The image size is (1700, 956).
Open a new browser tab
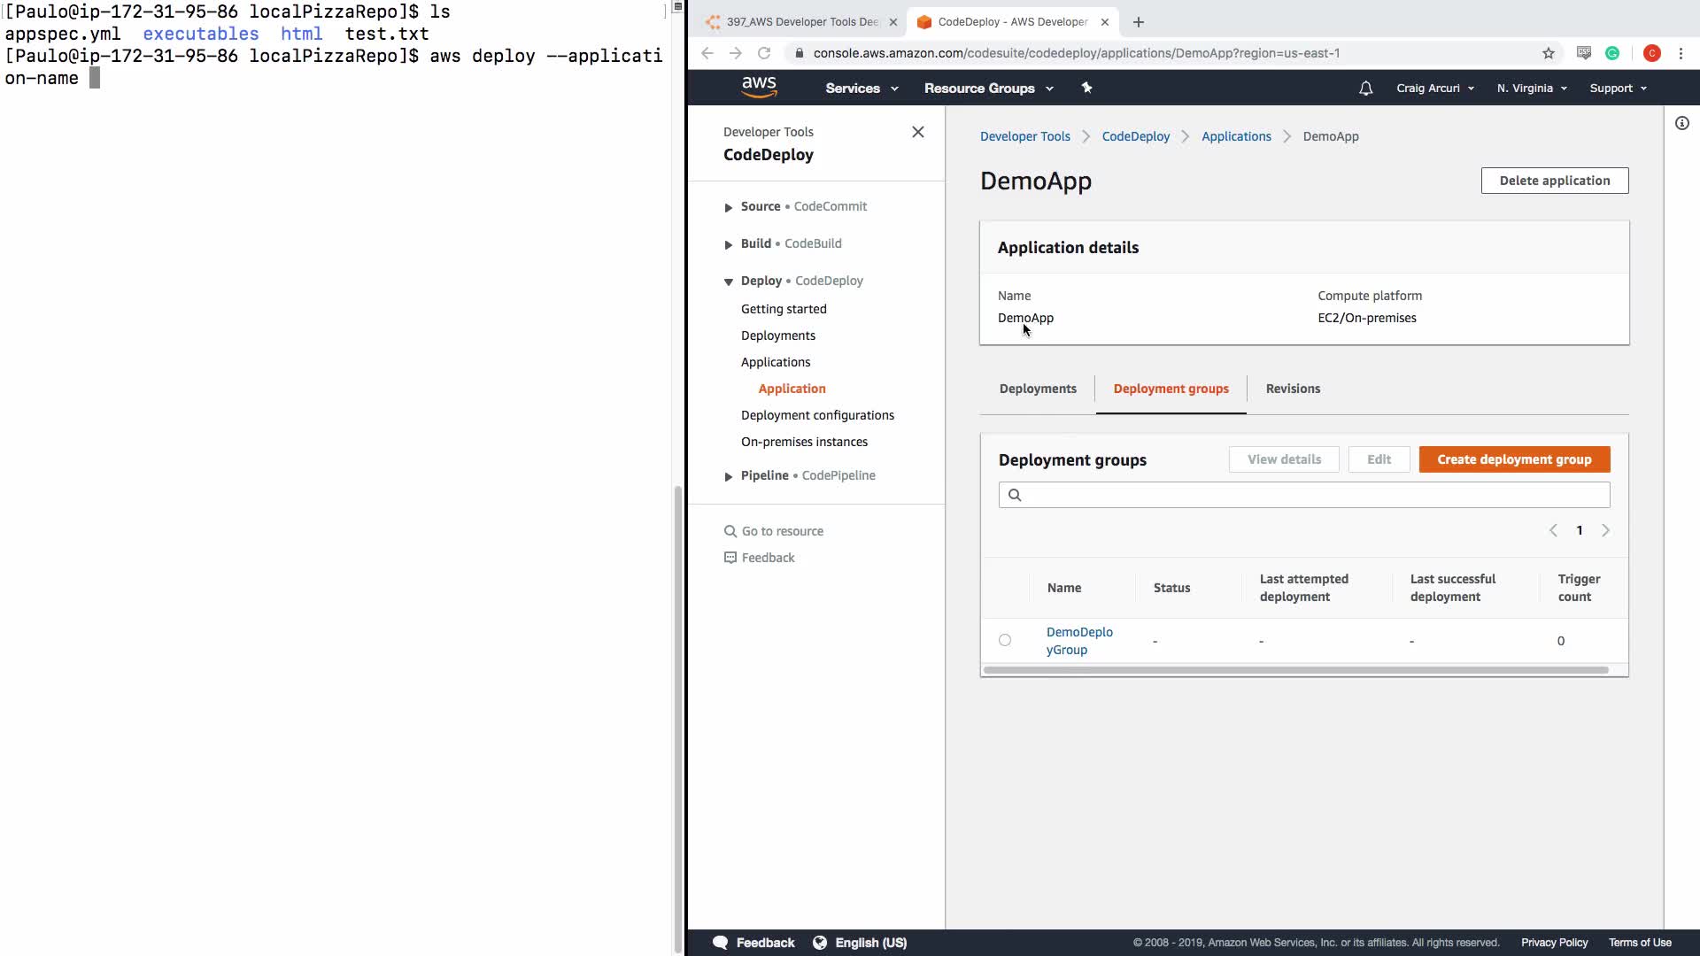click(1139, 22)
